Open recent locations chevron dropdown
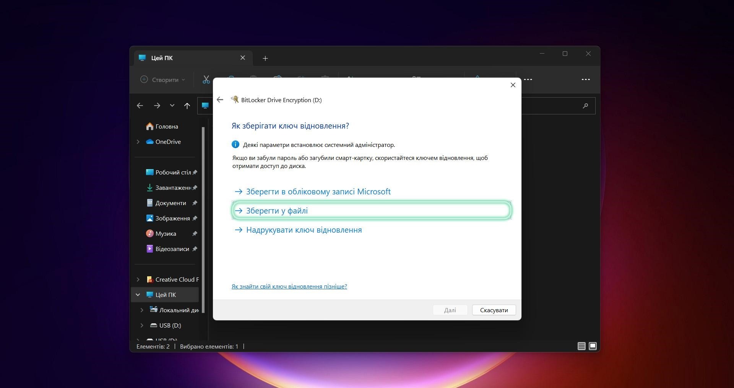Viewport: 734px width, 388px height. (172, 106)
